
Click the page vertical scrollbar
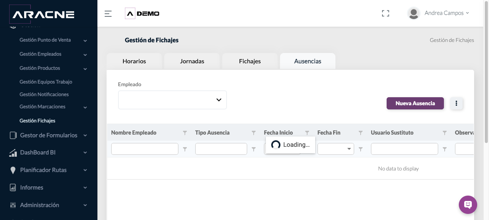(486, 72)
